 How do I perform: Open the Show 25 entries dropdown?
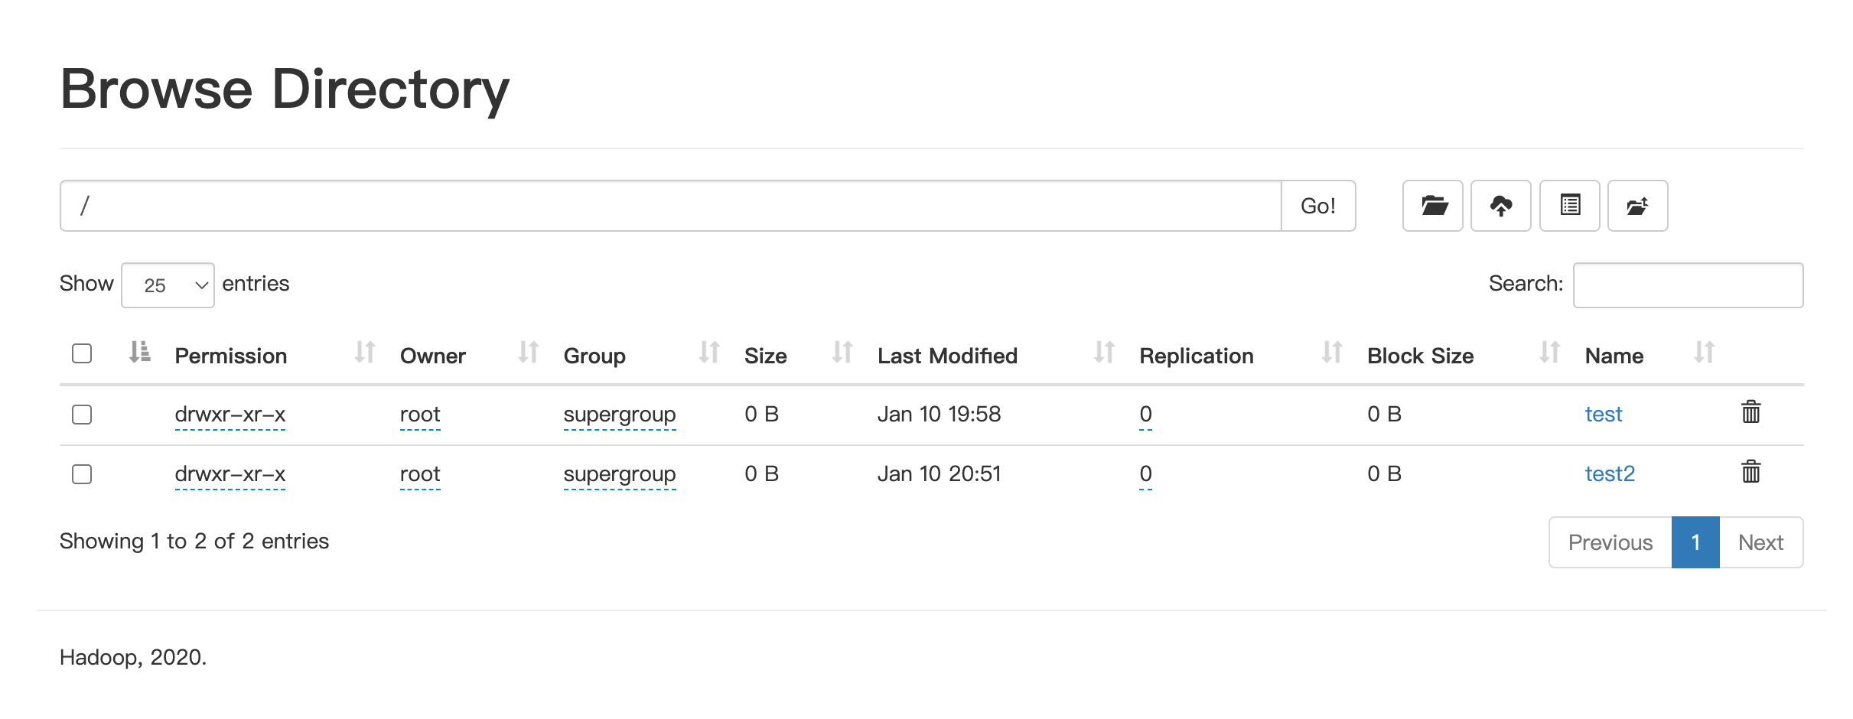point(168,285)
